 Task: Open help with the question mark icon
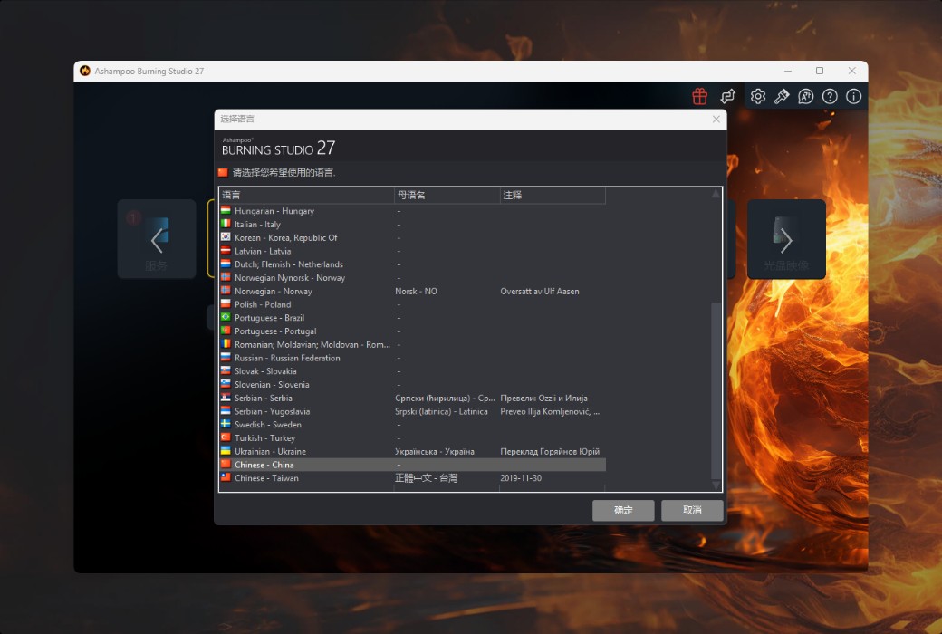[x=830, y=96]
